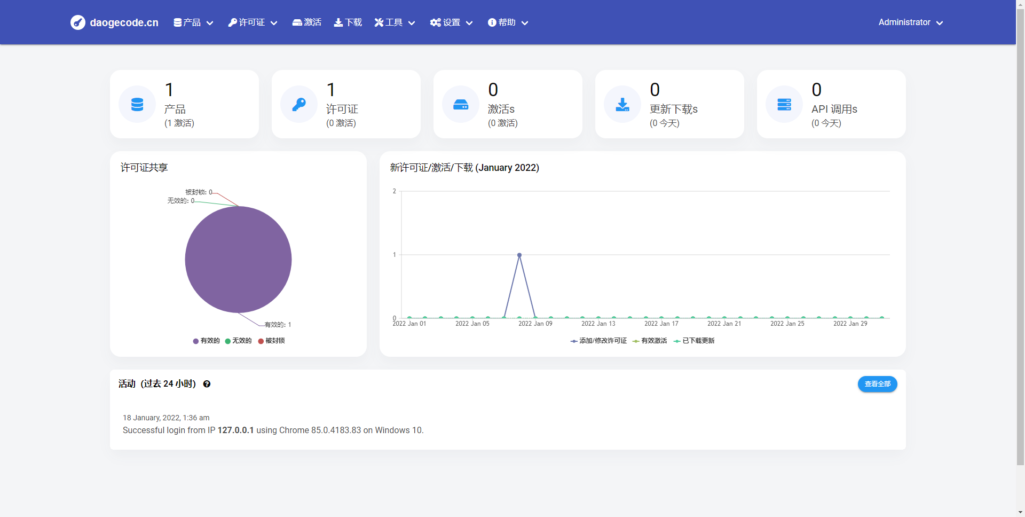This screenshot has width=1025, height=517.
Task: Toggle 有效激活 series in line legend
Action: [x=650, y=341]
